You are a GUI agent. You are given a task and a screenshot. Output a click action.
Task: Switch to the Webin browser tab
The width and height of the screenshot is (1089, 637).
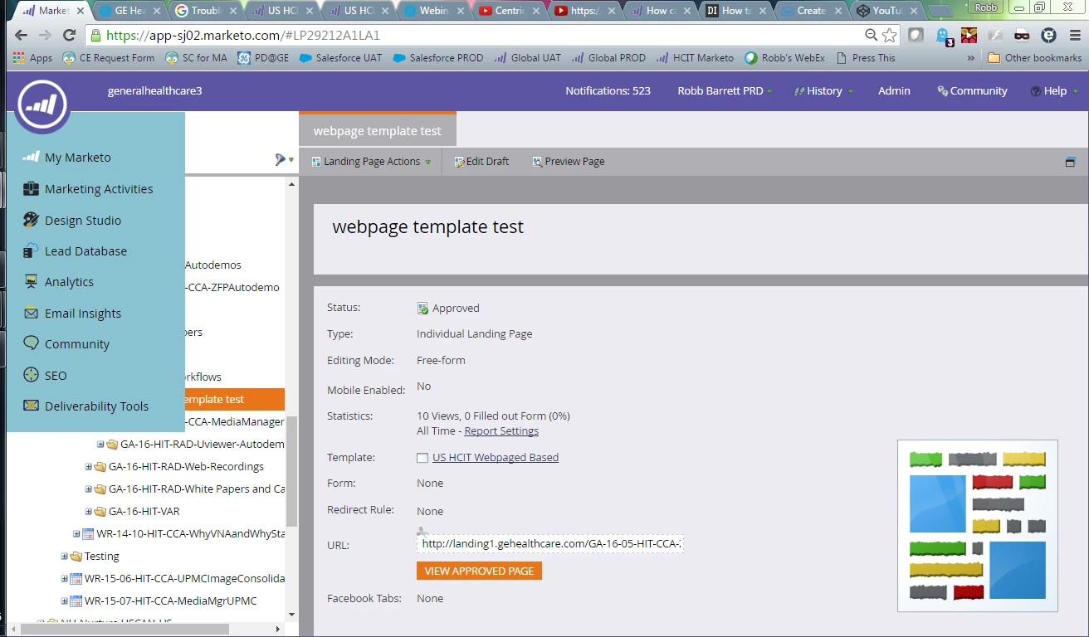pyautogui.click(x=434, y=11)
